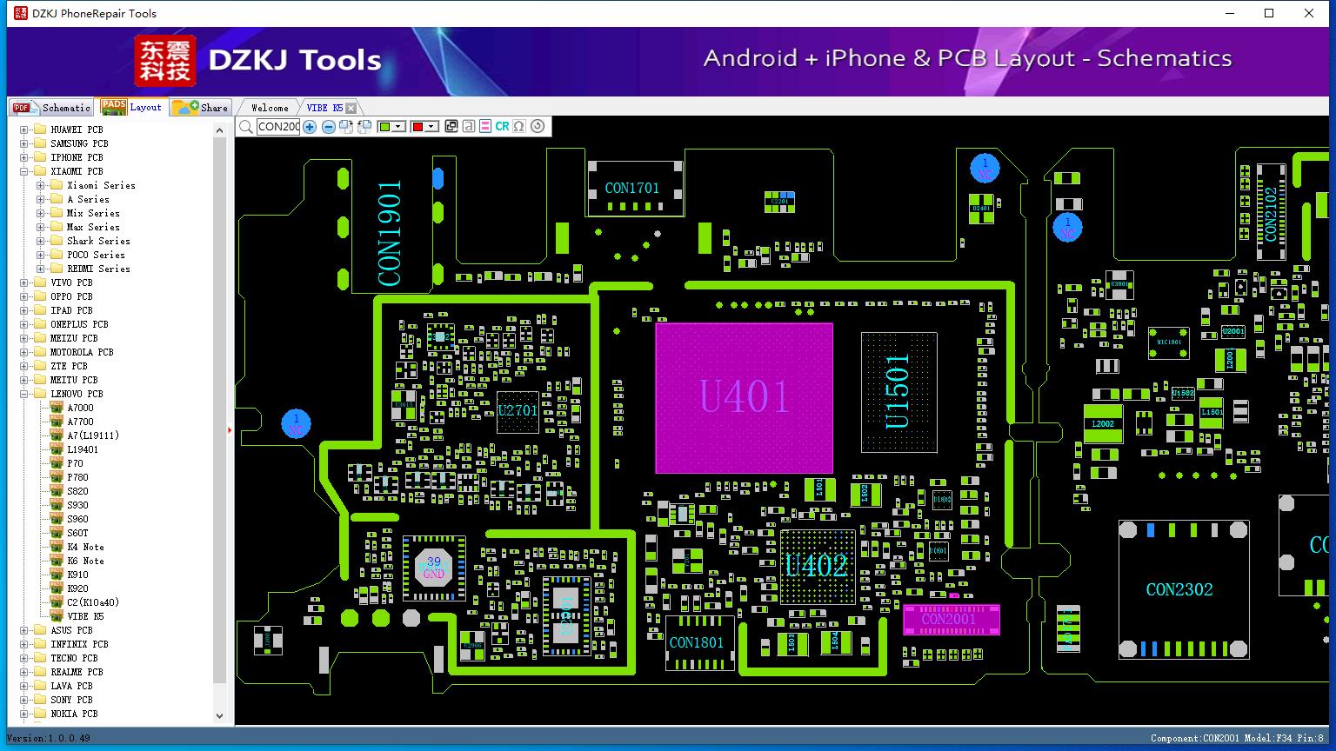1336x751 pixels.
Task: Zoom out with the blue minus icon
Action: tap(329, 127)
